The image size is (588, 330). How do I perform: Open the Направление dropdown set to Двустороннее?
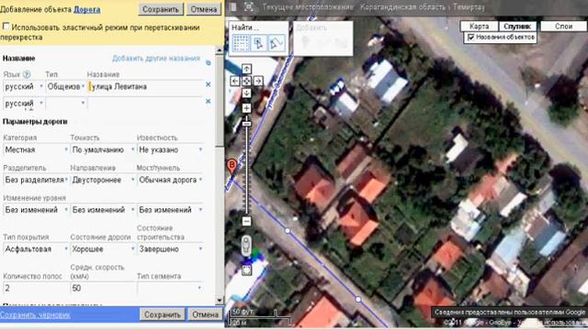(103, 180)
